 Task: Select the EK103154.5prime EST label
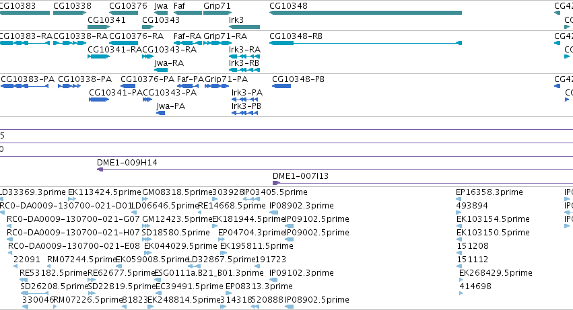493,219
